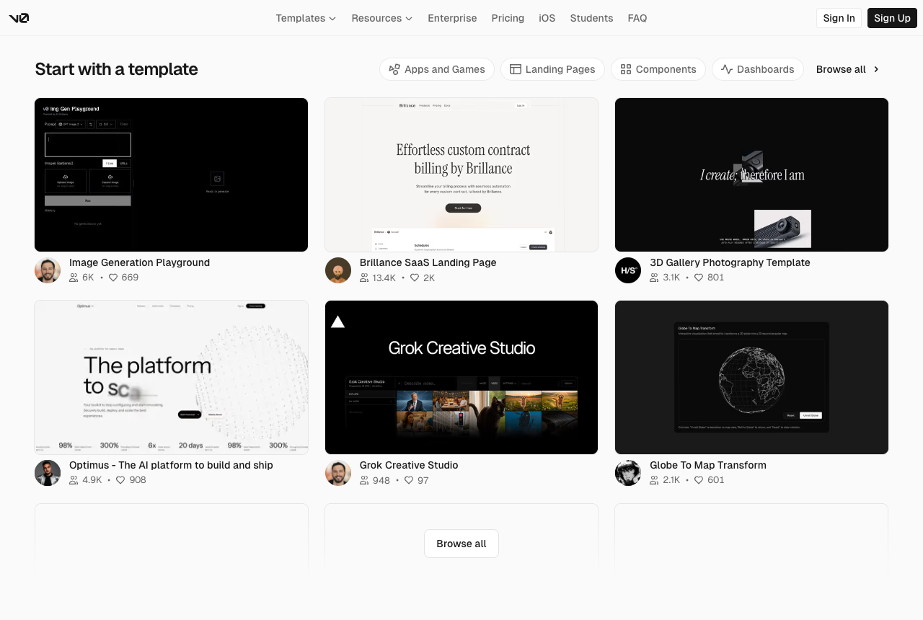This screenshot has width=923, height=620.
Task: Click the Image Generation Playground author avatar
Action: [48, 270]
